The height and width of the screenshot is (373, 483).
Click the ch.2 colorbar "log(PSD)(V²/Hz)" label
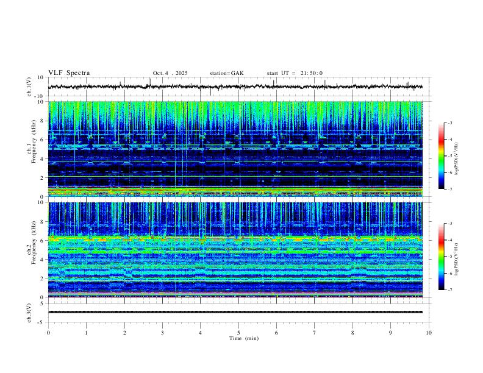coord(456,260)
